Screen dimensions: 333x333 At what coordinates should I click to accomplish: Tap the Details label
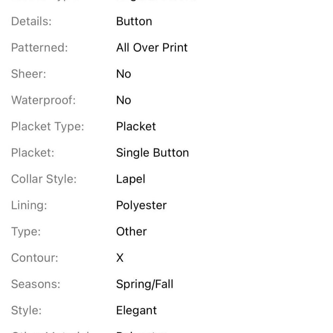click(31, 21)
